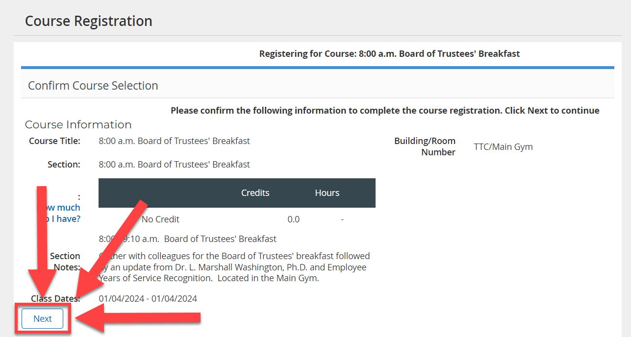Screen dimensions: 631x337
Task: Click the Section field label
Action: pos(64,165)
